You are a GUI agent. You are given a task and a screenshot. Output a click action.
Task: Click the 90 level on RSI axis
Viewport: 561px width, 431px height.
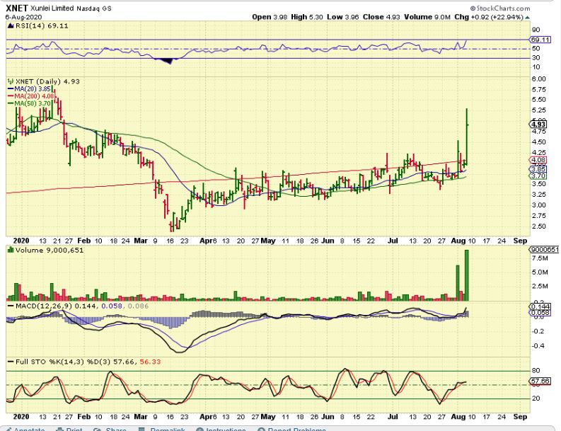[x=536, y=30]
